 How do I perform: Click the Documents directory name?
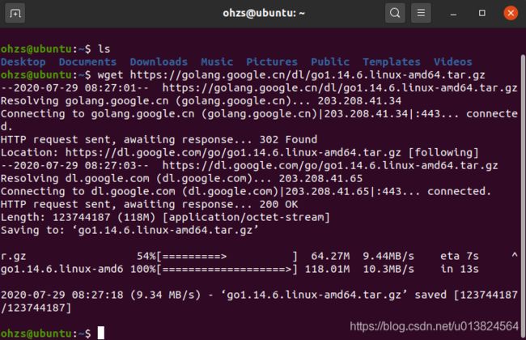point(87,62)
